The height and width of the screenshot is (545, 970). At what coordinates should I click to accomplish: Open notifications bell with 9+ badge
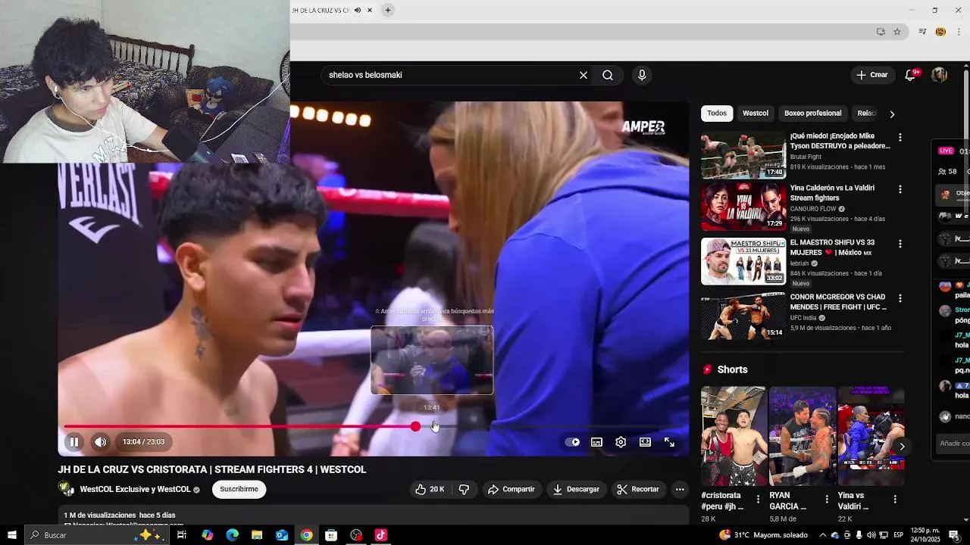(912, 75)
